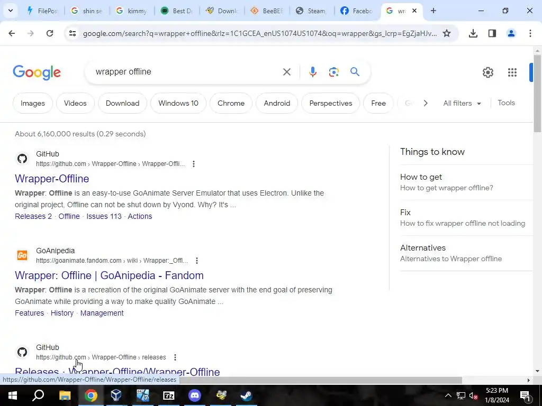Open more options for GitHub releases result
542x406 pixels.
click(175, 357)
